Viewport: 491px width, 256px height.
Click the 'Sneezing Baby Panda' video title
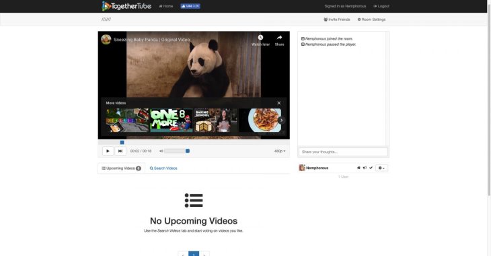point(151,40)
